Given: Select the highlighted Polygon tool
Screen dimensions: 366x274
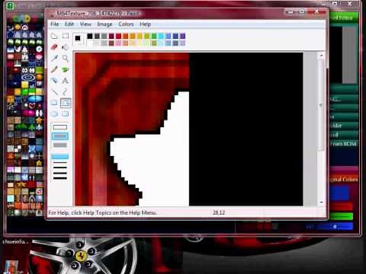Looking at the screenshot, I should coord(66,103).
